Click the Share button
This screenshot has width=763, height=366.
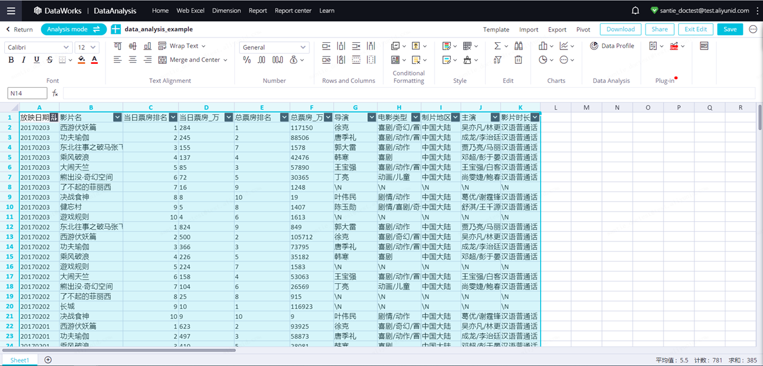660,29
